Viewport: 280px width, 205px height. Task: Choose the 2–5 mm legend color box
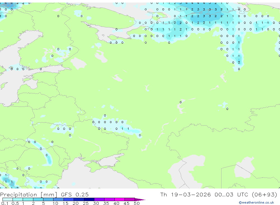pos(38,199)
